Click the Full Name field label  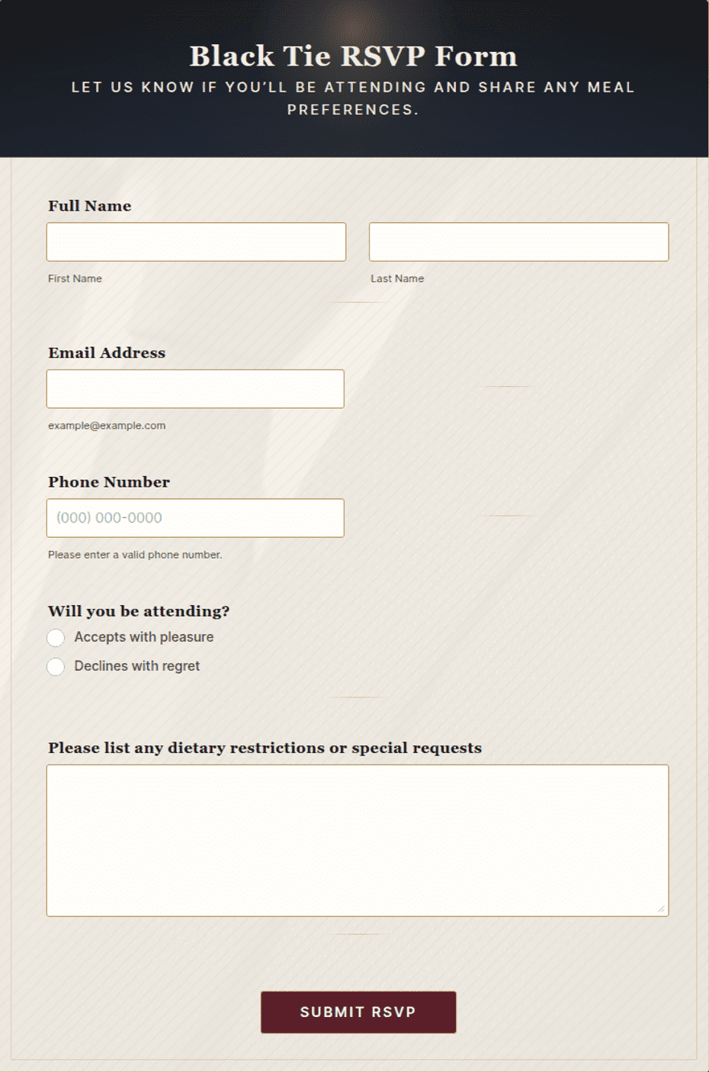click(x=90, y=206)
